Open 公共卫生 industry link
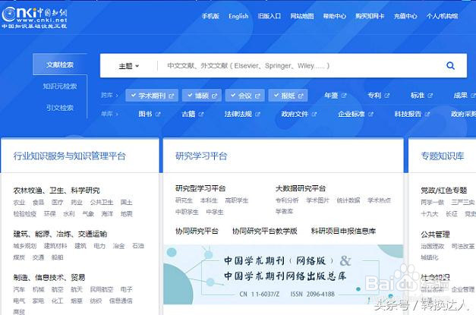 102,203
